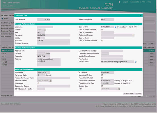Click the Foundation Start Date field
Viewport: 157px width, 113px height.
(107, 80)
